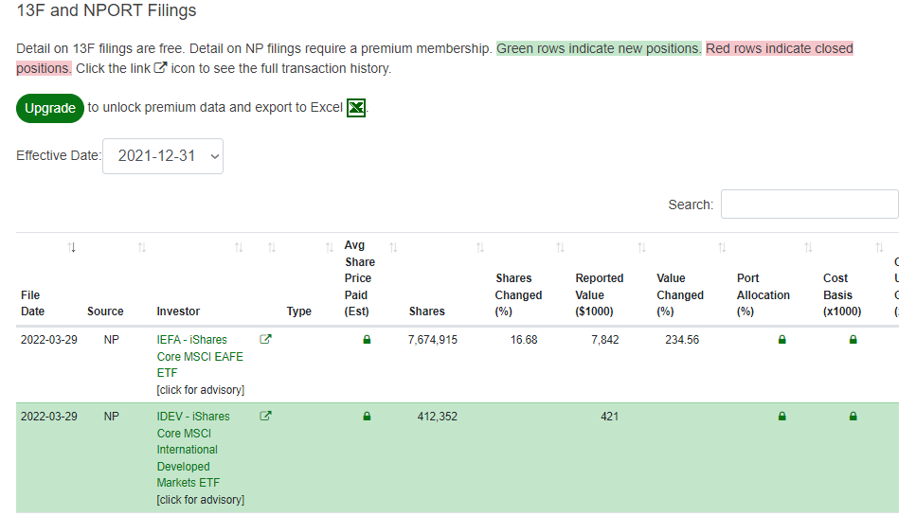Sort by Shares column header
The width and height of the screenshot is (916, 516).
[426, 311]
